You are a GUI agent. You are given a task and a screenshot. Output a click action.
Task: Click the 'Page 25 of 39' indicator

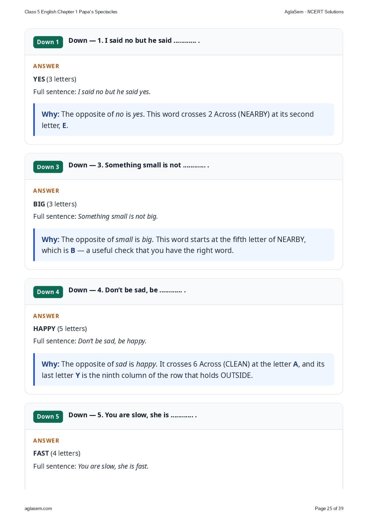(x=329, y=508)
